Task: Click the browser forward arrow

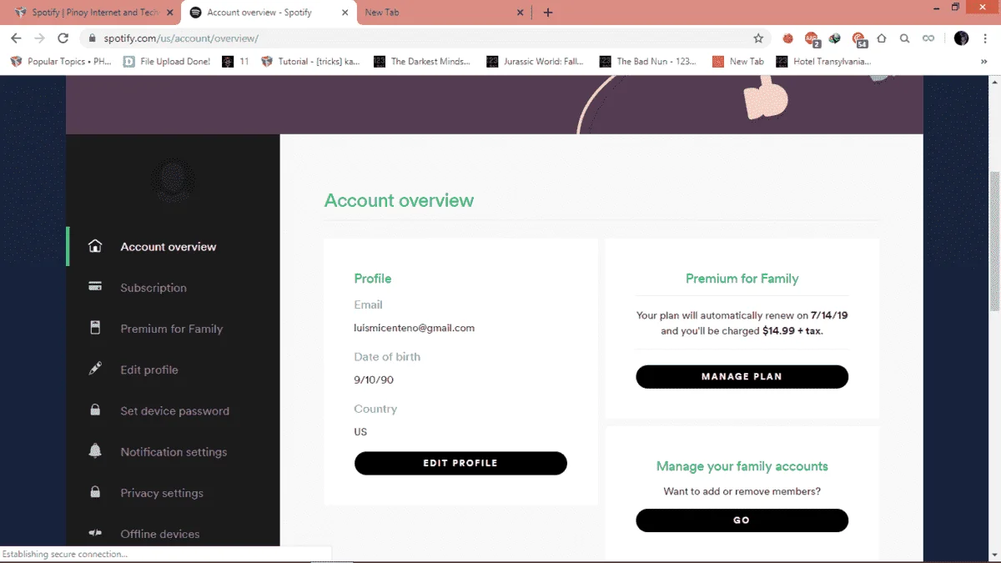Action: [39, 38]
